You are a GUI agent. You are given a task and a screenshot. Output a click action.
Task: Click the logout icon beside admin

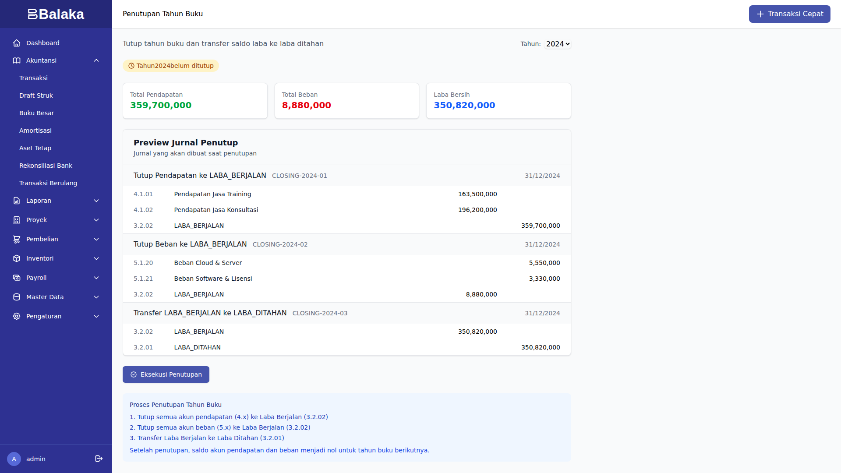point(99,459)
